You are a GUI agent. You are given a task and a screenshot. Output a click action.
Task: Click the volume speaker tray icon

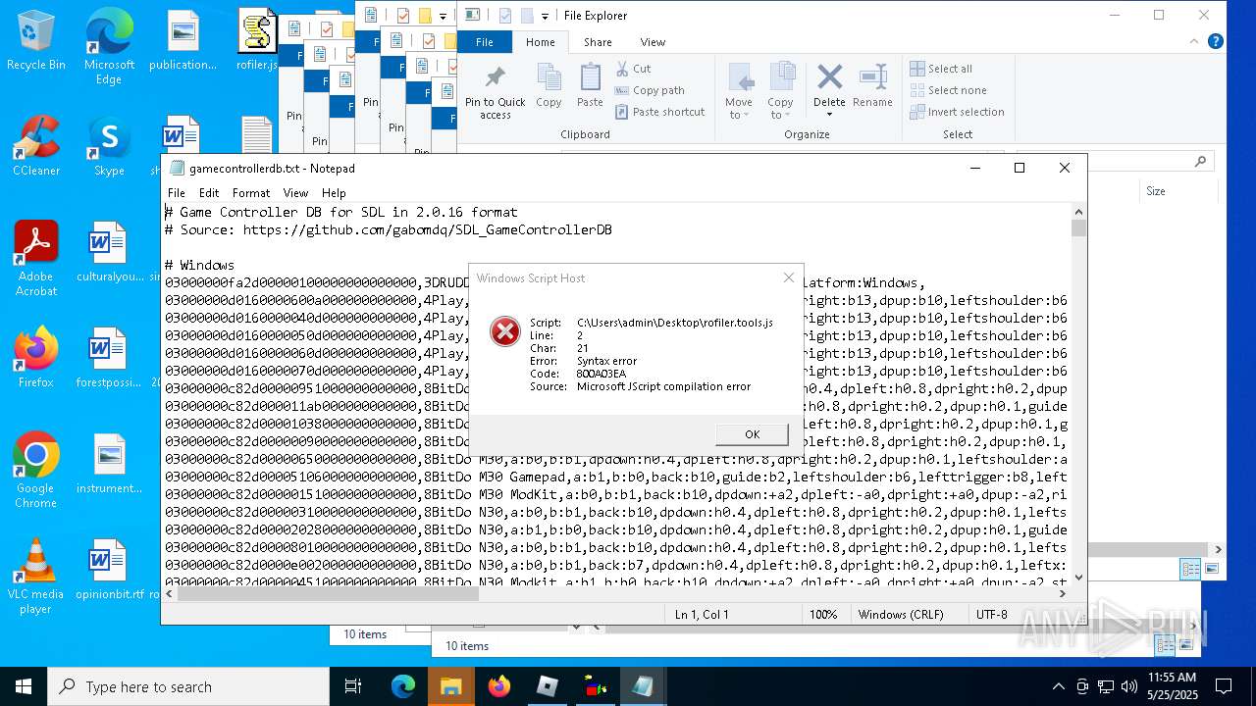[x=1129, y=686]
